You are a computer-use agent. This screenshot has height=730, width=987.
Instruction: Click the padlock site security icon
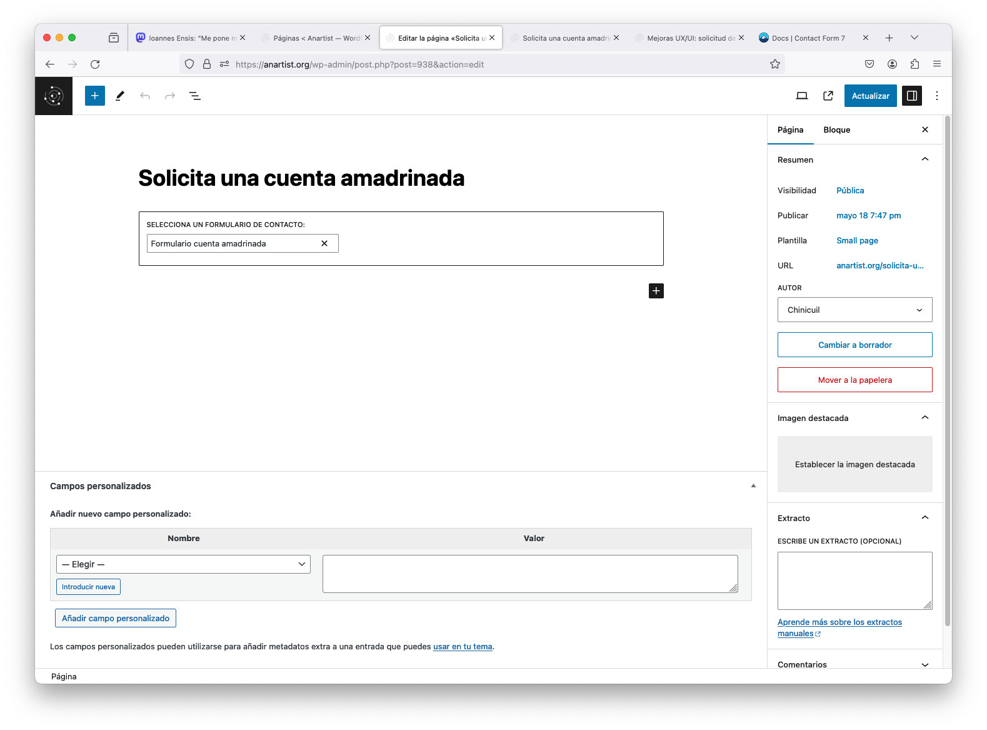[x=207, y=64]
